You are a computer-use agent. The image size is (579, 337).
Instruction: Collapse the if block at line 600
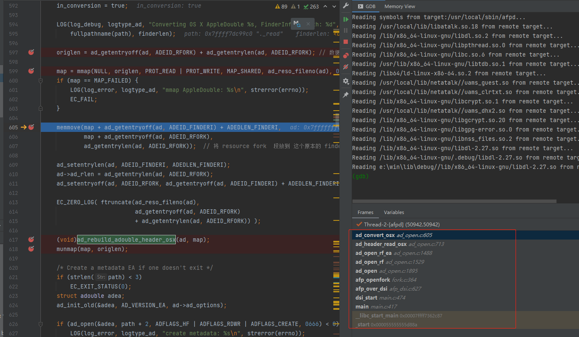(x=41, y=80)
